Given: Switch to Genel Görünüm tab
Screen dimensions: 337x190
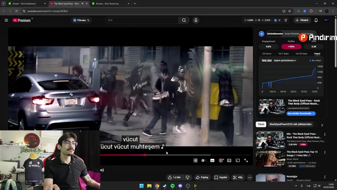Looking at the screenshot, I should (x=292, y=34).
